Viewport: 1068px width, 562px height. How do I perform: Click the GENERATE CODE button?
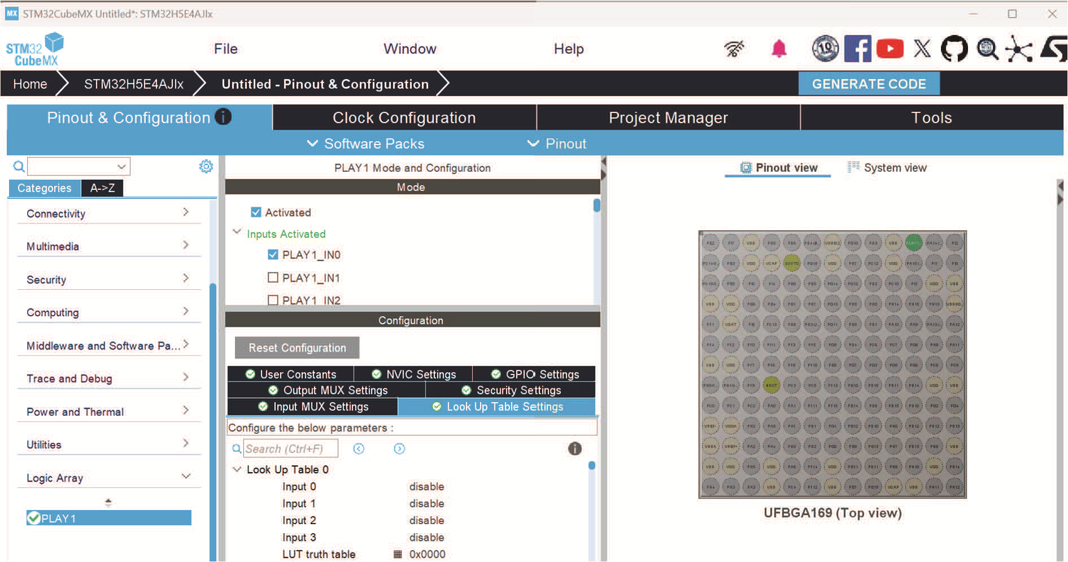click(x=869, y=84)
